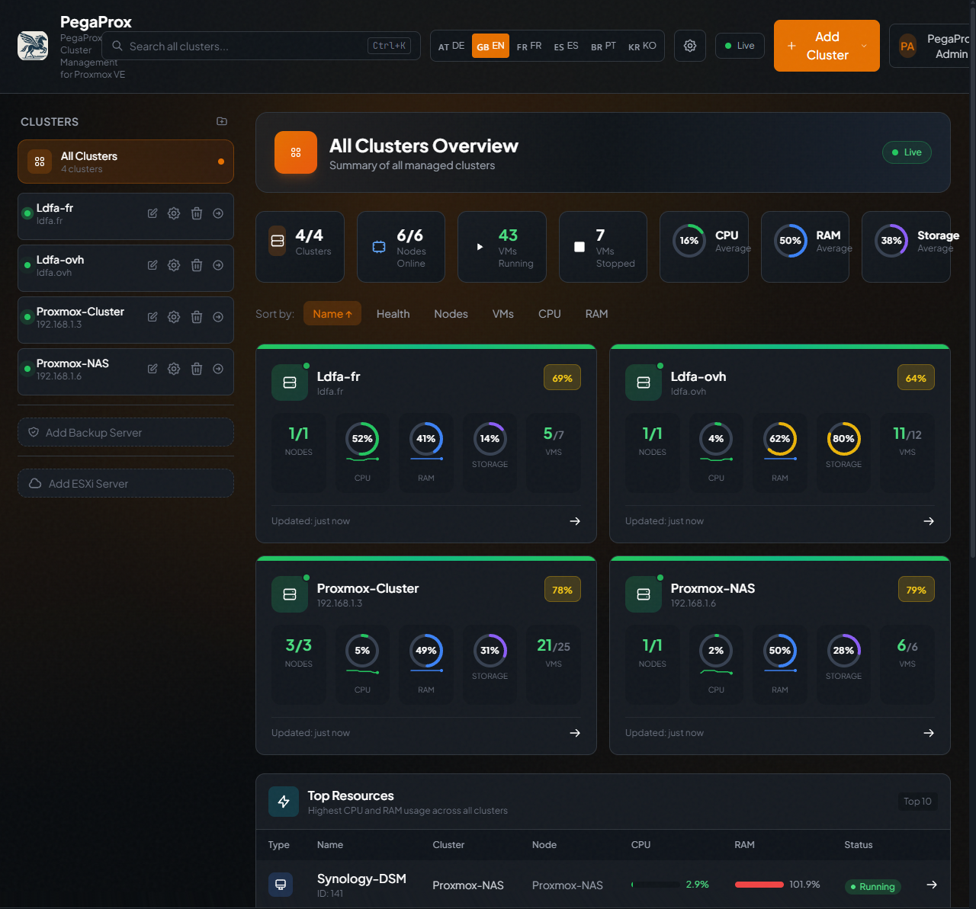Open the global settings gear in header
Screen dimensions: 976x909
690,46
